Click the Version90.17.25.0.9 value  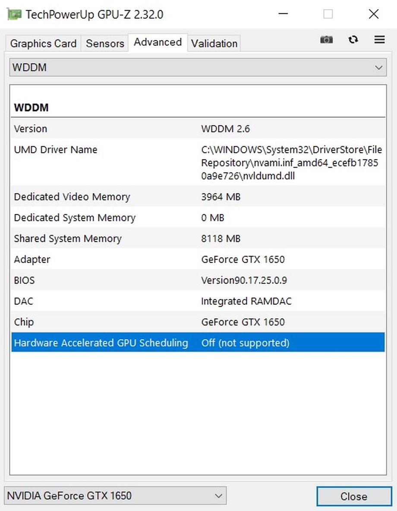[244, 280]
